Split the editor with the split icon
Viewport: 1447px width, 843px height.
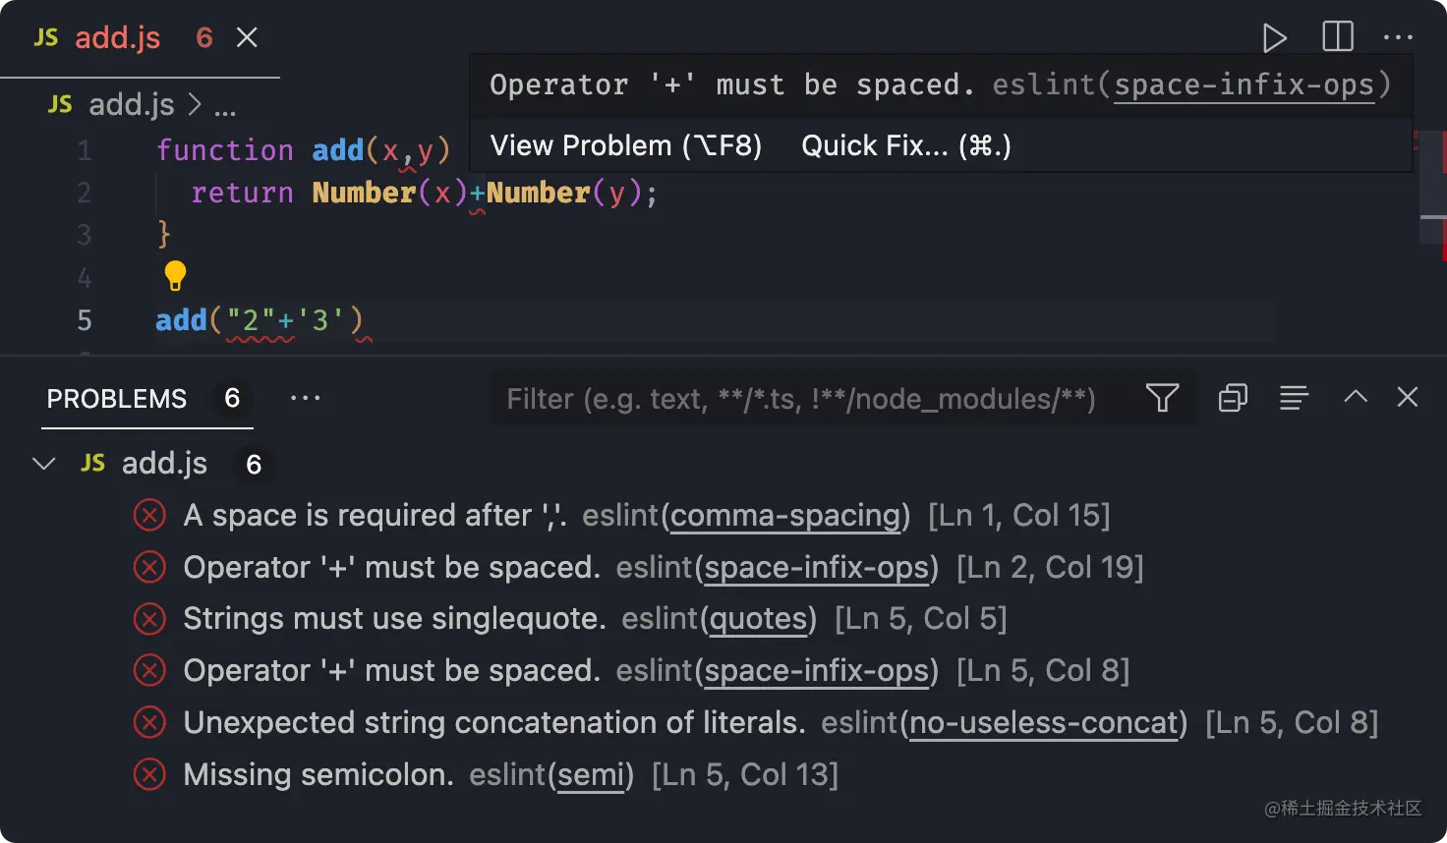tap(1337, 37)
